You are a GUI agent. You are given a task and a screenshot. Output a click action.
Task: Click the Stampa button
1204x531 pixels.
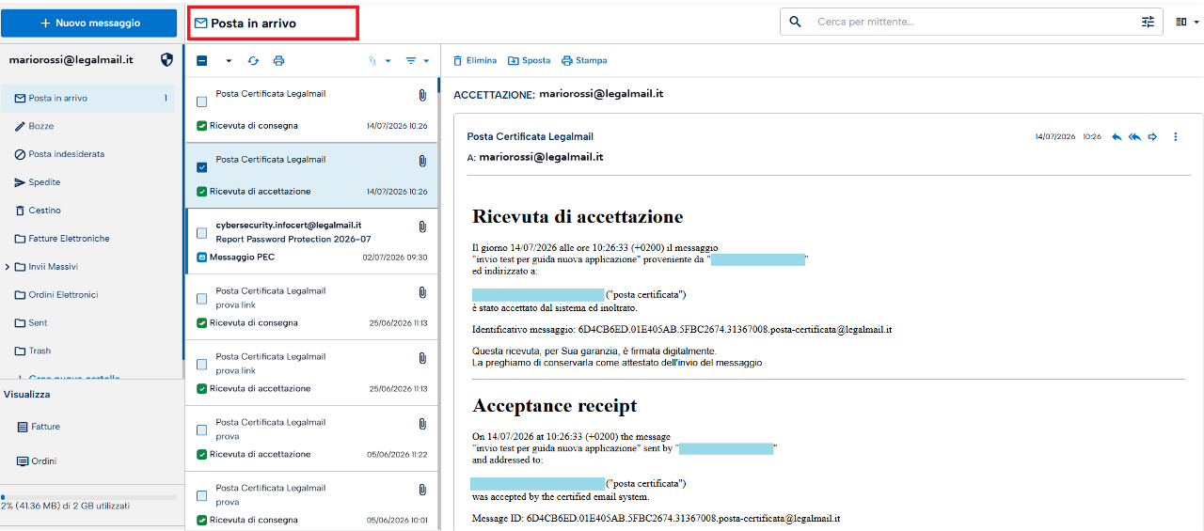(x=584, y=60)
